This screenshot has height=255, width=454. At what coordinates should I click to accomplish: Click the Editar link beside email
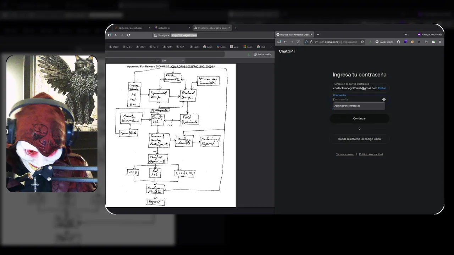point(382,88)
